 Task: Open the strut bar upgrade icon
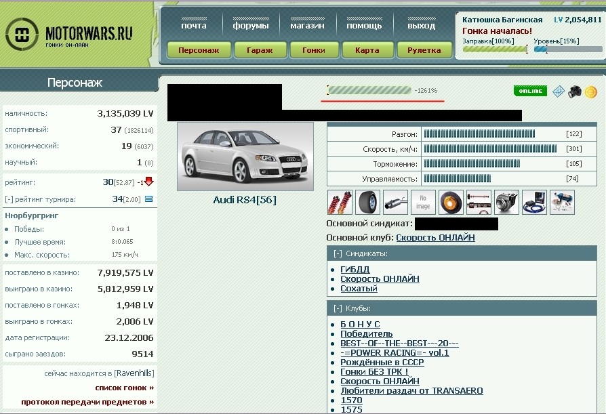[479, 202]
